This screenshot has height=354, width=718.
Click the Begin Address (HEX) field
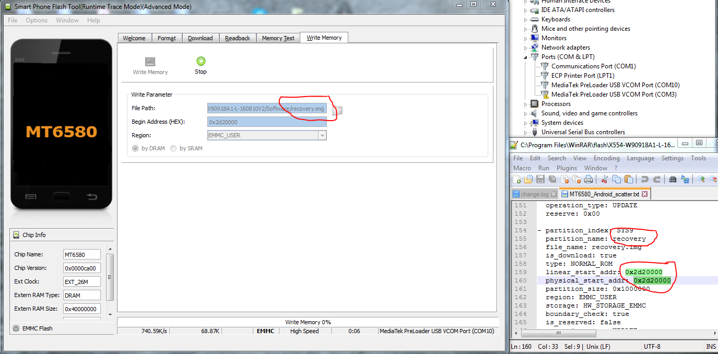(267, 122)
